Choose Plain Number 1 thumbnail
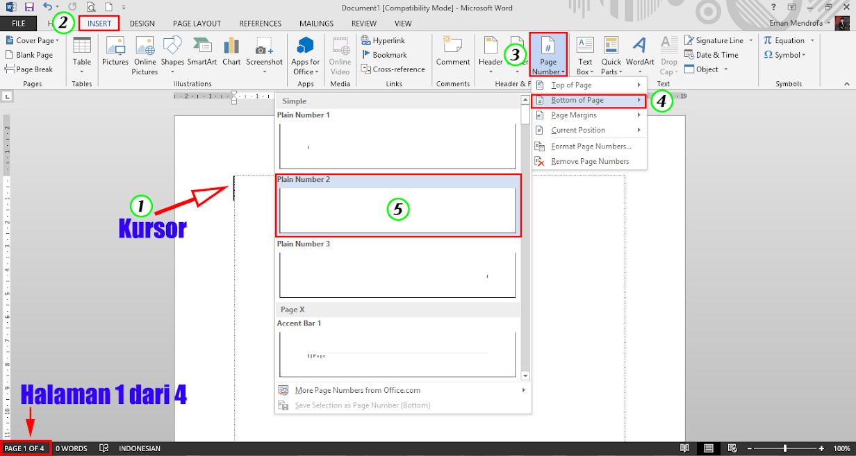The height and width of the screenshot is (456, 856). 397,146
